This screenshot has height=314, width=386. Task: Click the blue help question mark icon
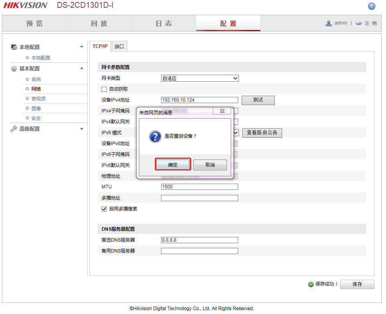coord(372,6)
